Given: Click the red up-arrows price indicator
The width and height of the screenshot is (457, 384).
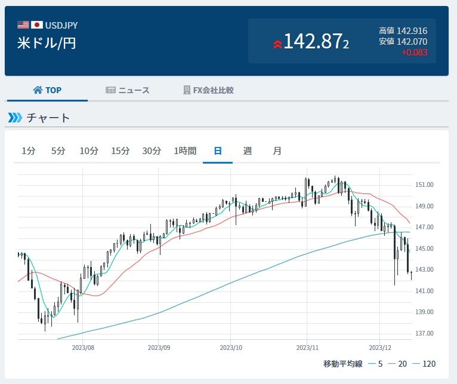Looking at the screenshot, I should pyautogui.click(x=277, y=44).
